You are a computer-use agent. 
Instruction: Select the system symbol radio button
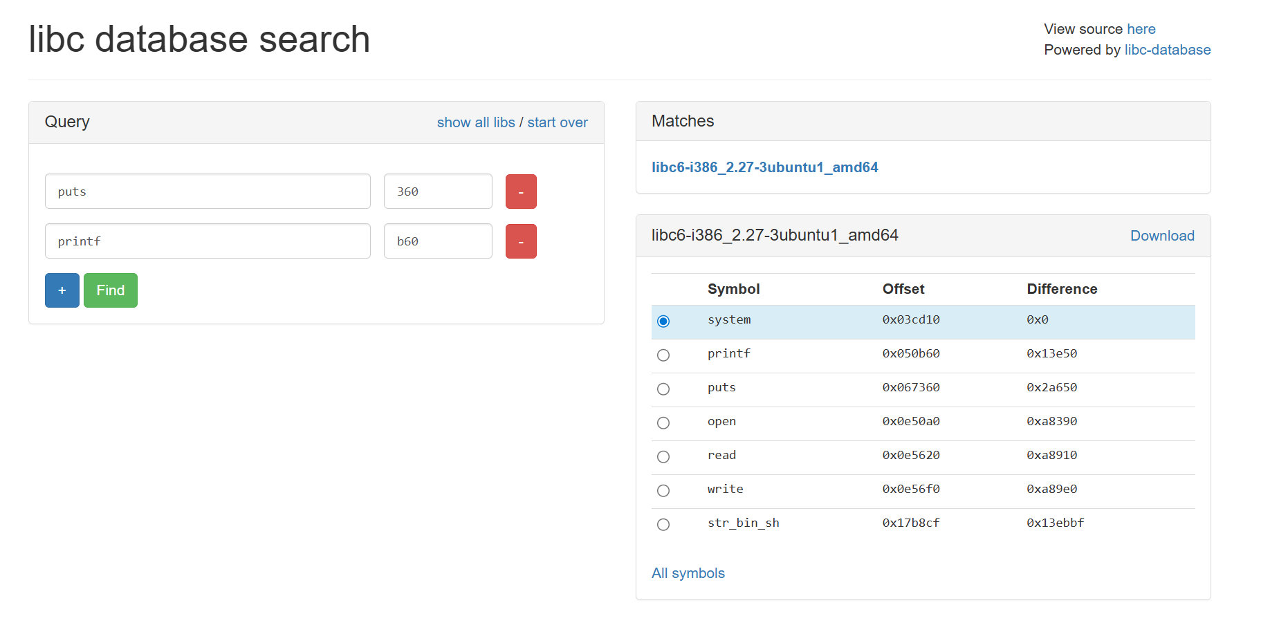(663, 321)
